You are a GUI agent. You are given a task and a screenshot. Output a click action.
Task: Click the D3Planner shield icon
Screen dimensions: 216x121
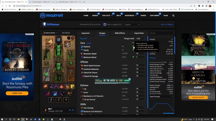[44, 24]
